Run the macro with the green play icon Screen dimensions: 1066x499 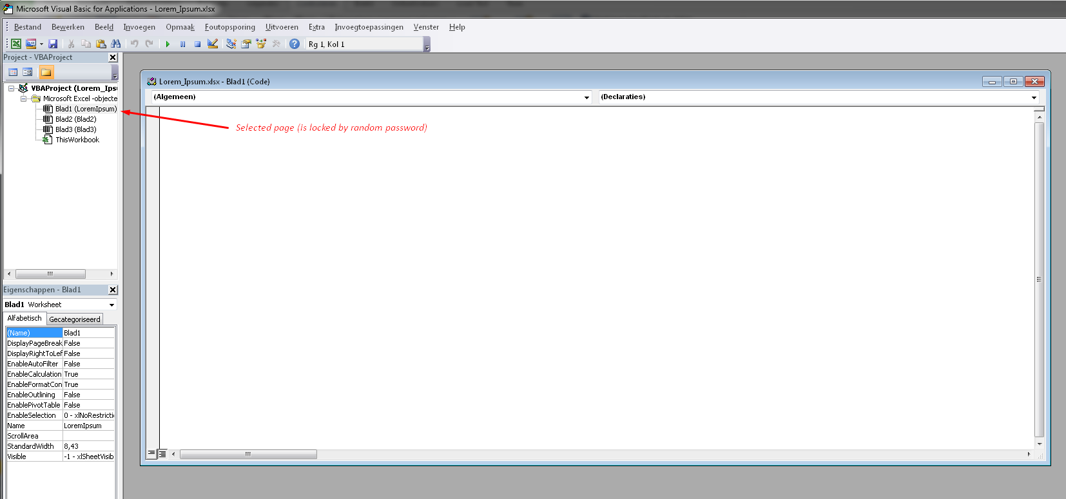pyautogui.click(x=168, y=44)
